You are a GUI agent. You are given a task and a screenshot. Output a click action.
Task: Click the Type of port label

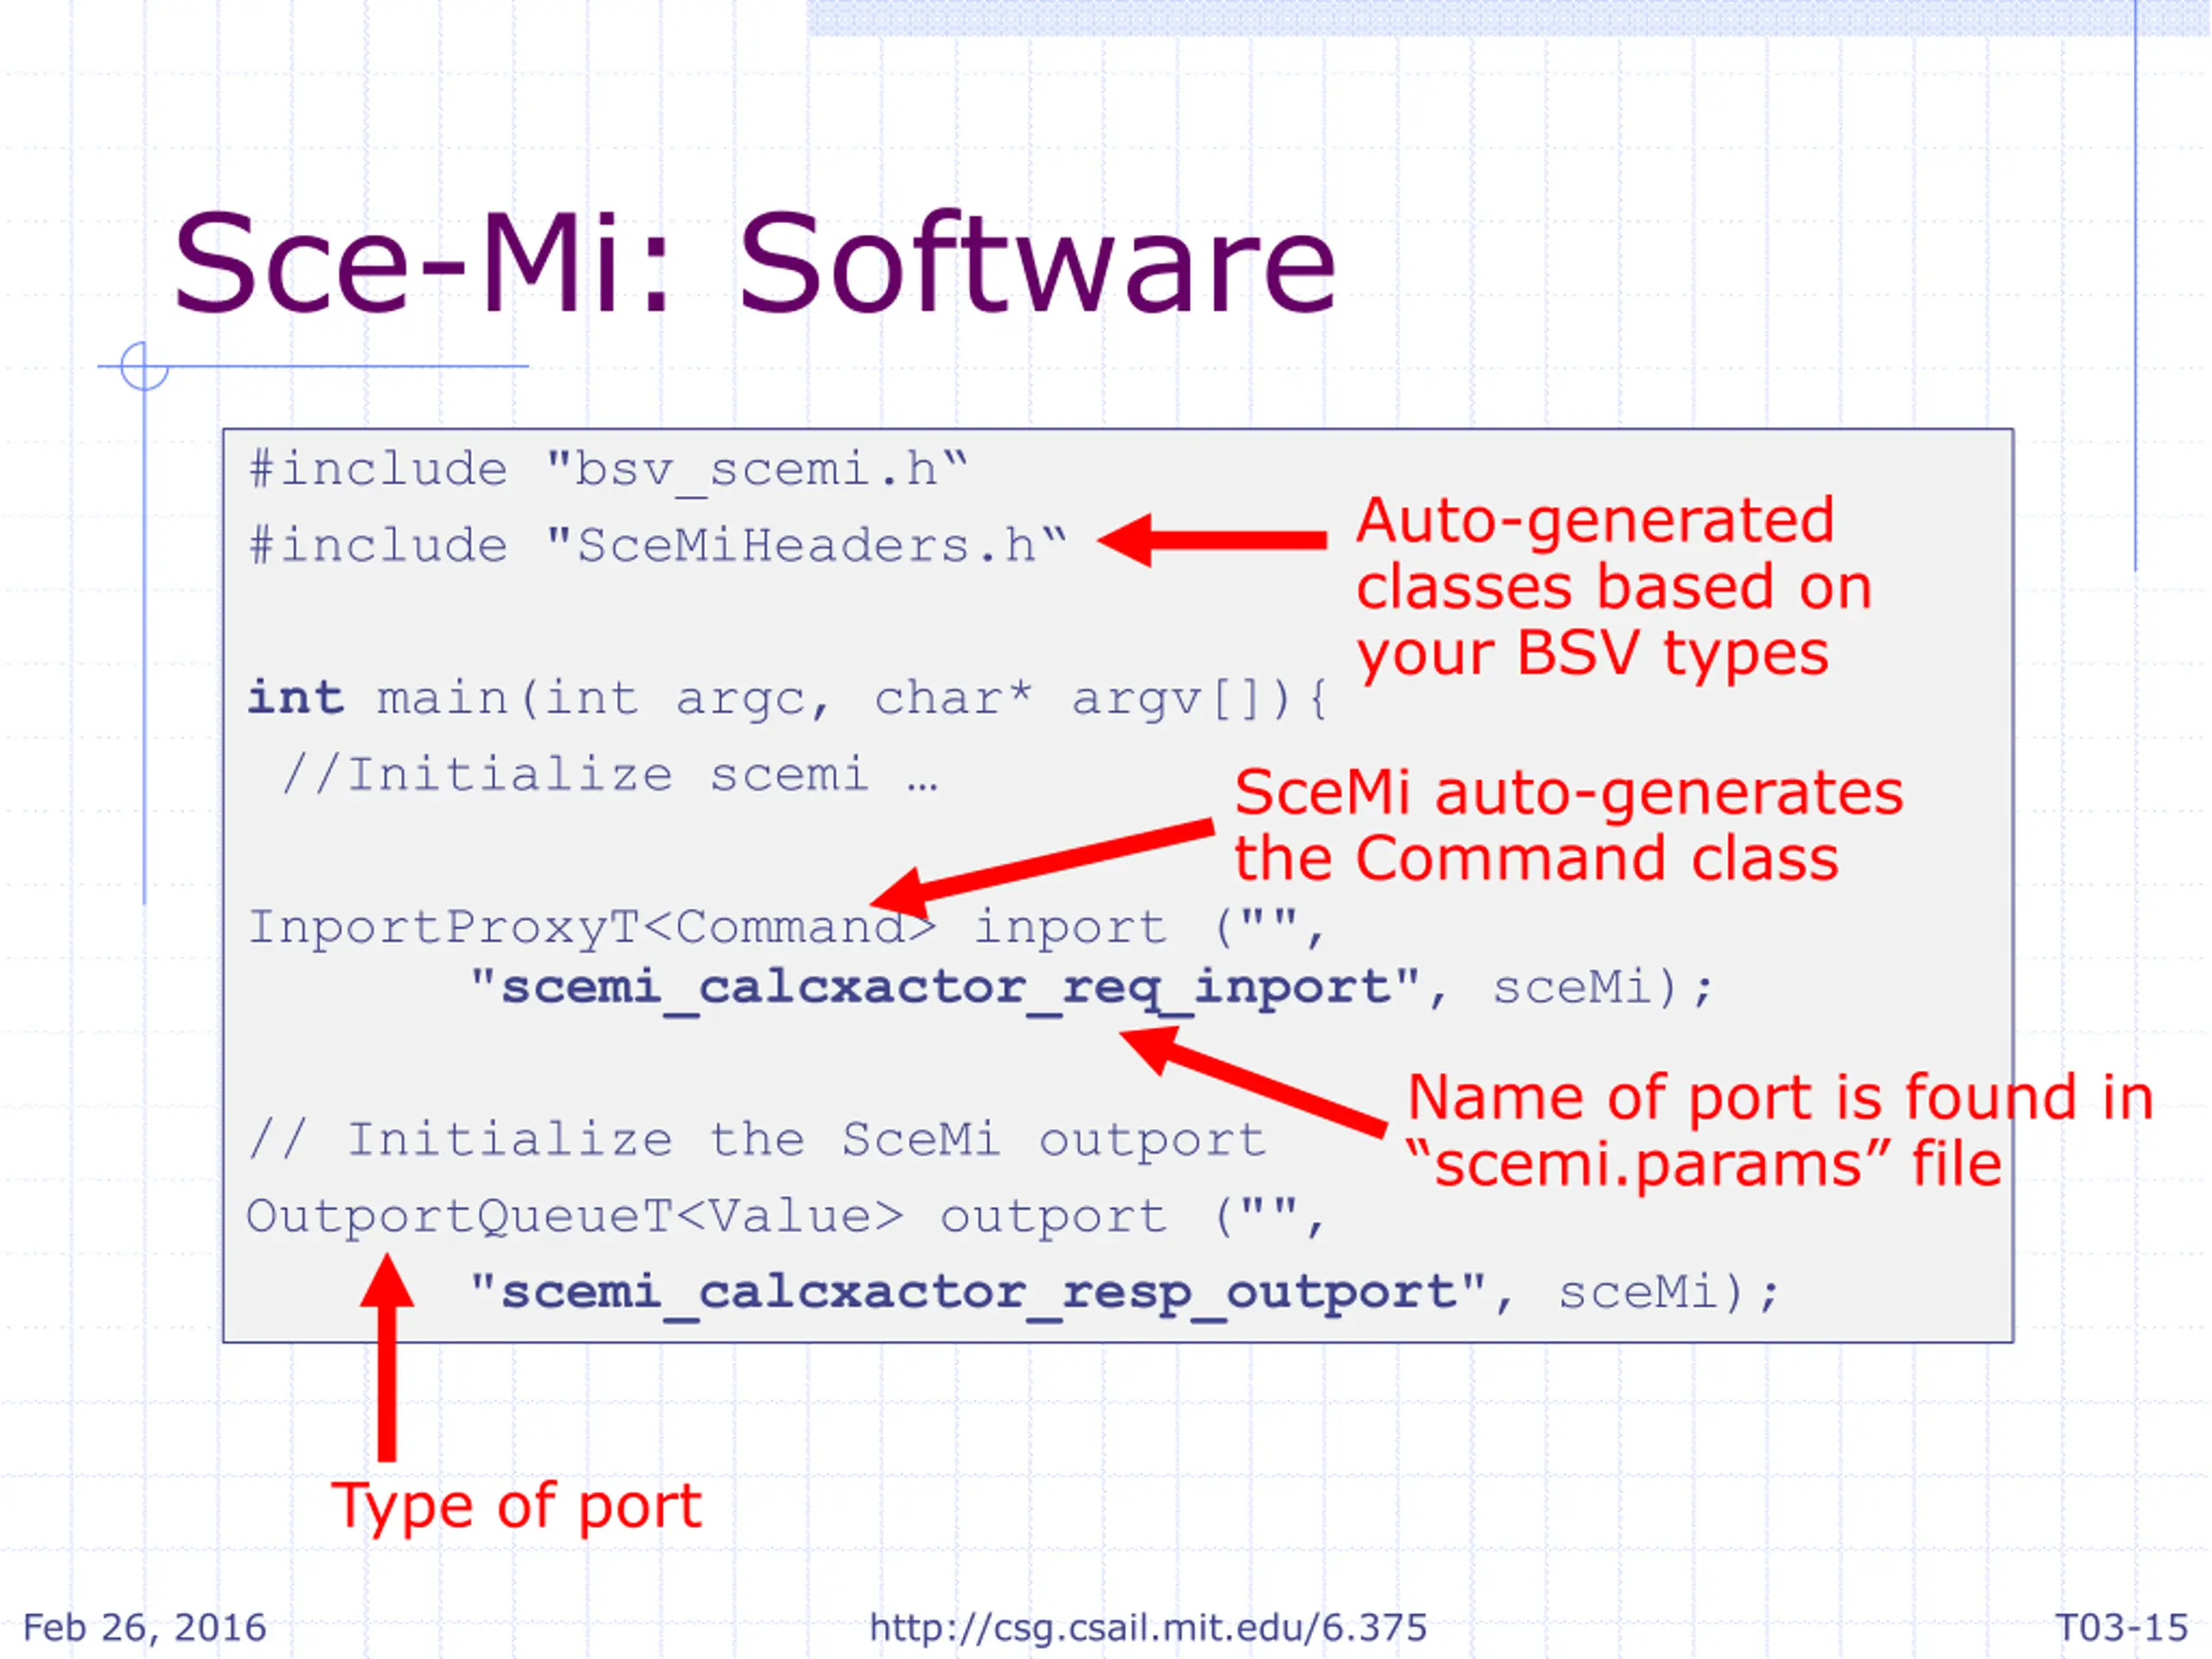(x=517, y=1507)
